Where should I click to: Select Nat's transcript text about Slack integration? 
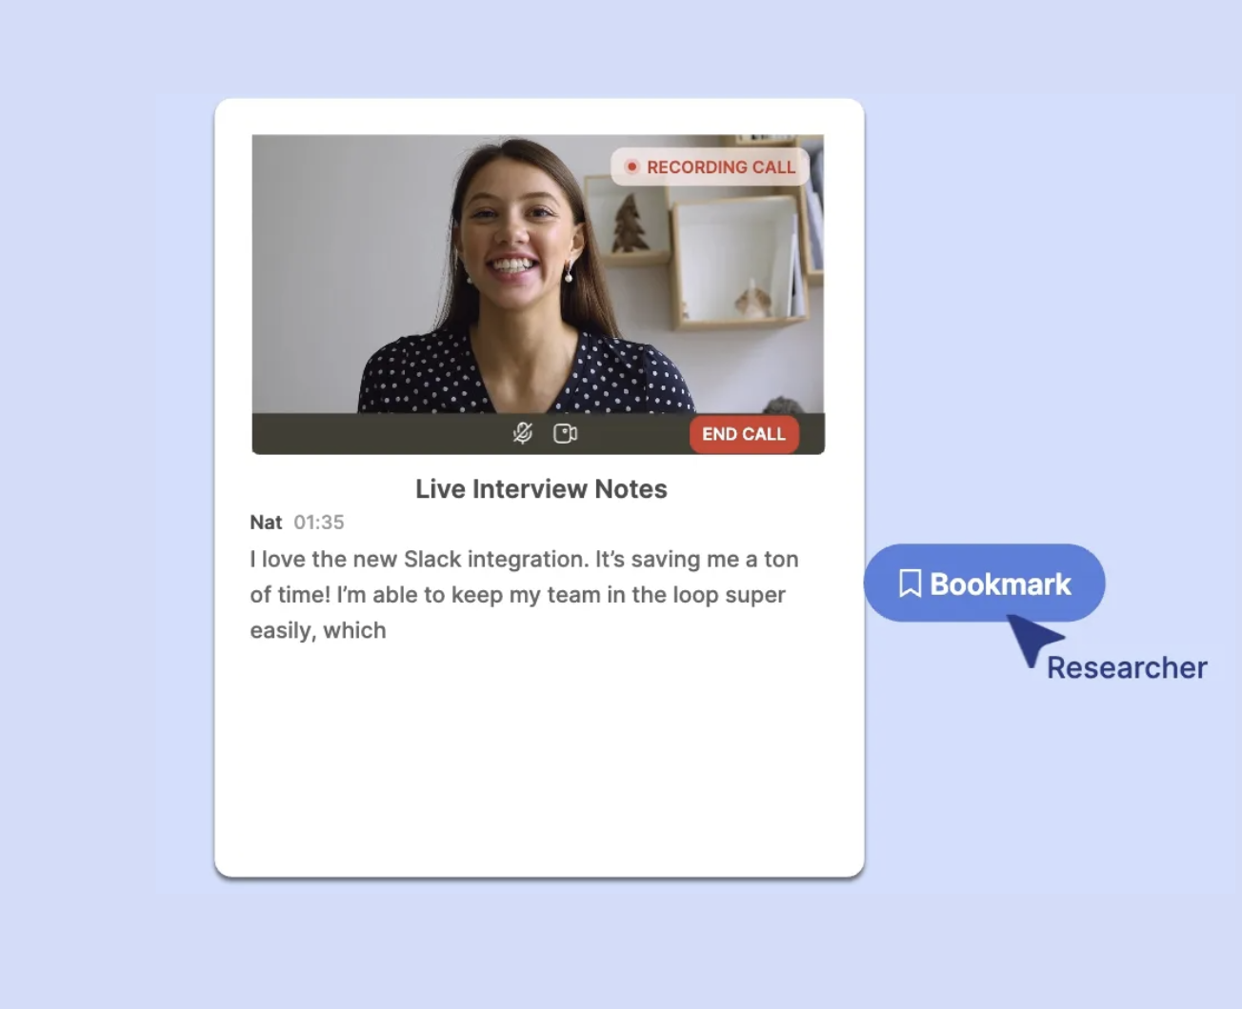[x=523, y=594]
